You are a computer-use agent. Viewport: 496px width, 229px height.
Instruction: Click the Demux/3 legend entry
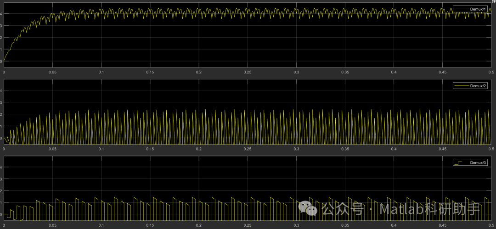point(471,162)
